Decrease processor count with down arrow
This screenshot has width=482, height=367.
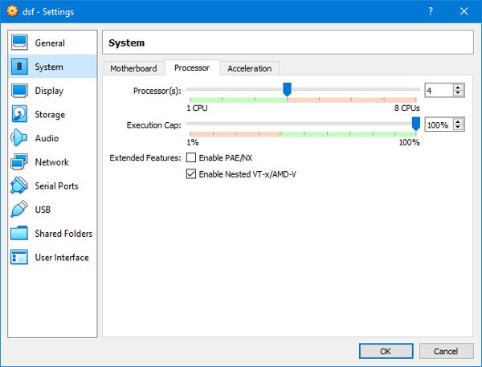[459, 93]
